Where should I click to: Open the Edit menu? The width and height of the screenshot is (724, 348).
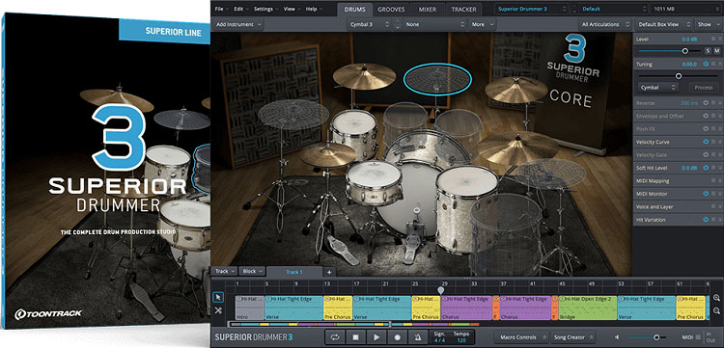[240, 9]
